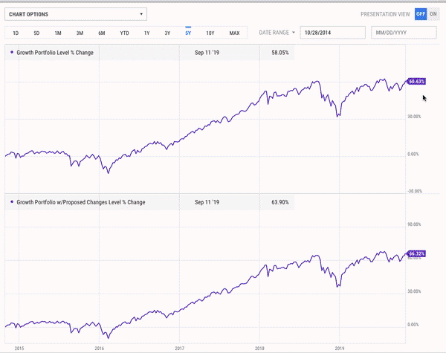Expand the Date Range dropdown arrow

(294, 33)
